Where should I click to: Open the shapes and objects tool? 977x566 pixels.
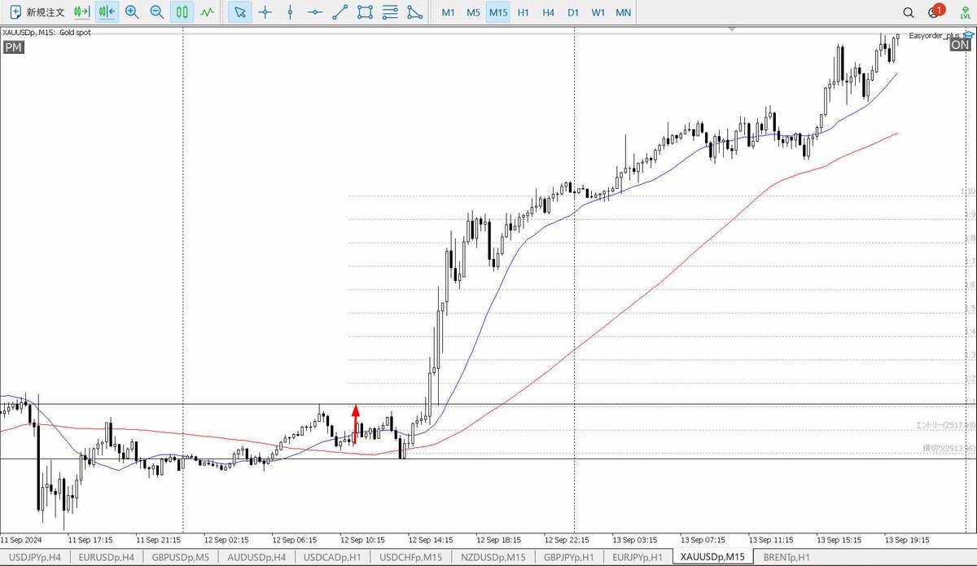tap(414, 12)
